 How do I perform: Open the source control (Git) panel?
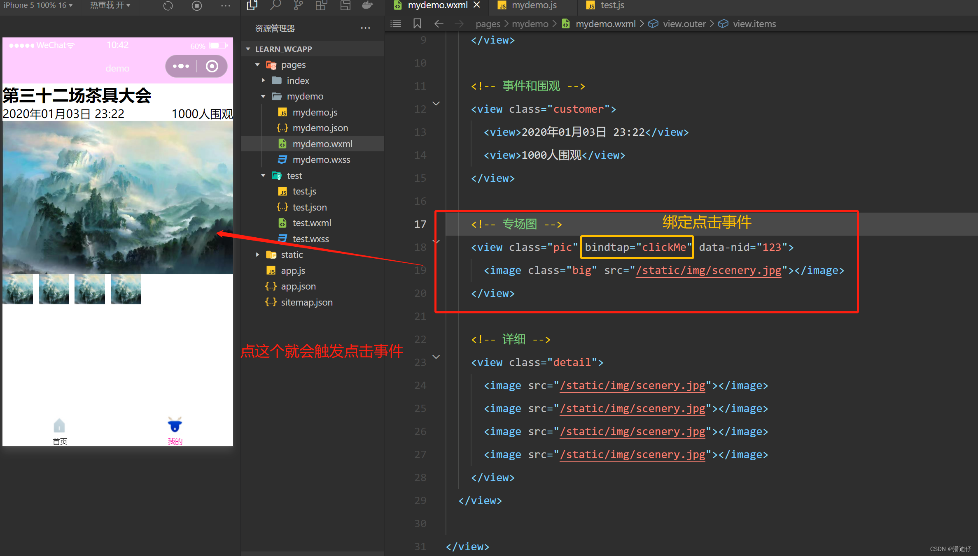pos(298,6)
